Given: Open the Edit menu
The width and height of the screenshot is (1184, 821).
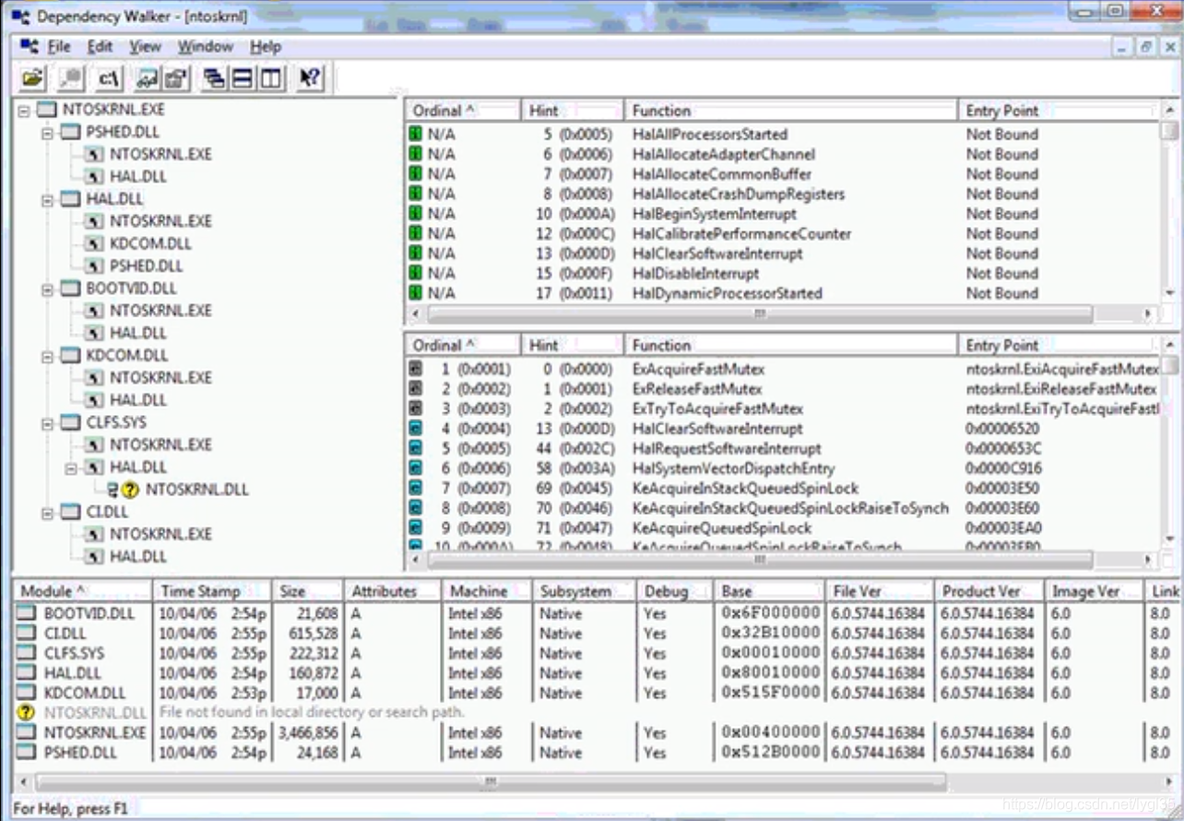Looking at the screenshot, I should point(100,46).
